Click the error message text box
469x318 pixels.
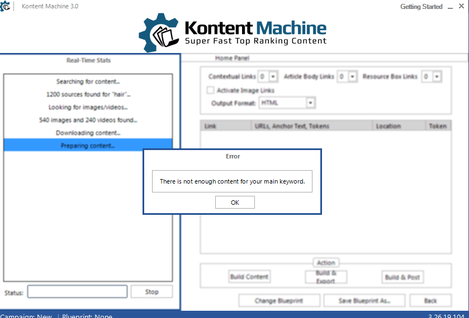(x=232, y=181)
